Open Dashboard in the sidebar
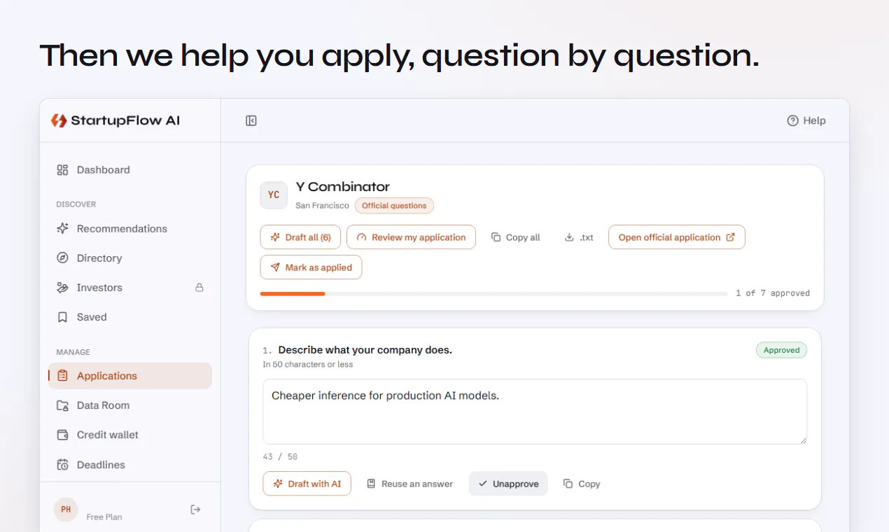 coord(129,170)
